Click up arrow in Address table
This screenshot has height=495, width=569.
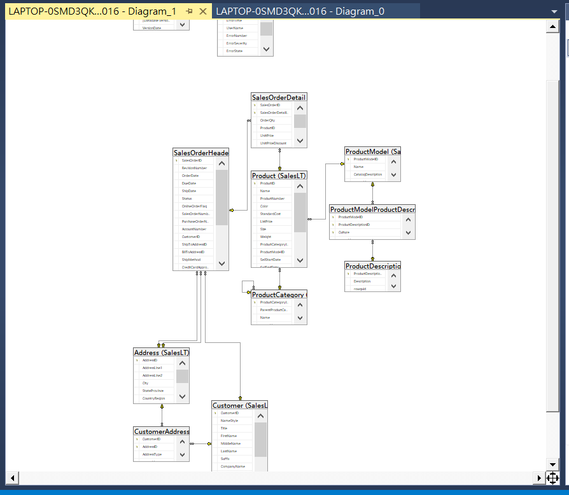[183, 363]
